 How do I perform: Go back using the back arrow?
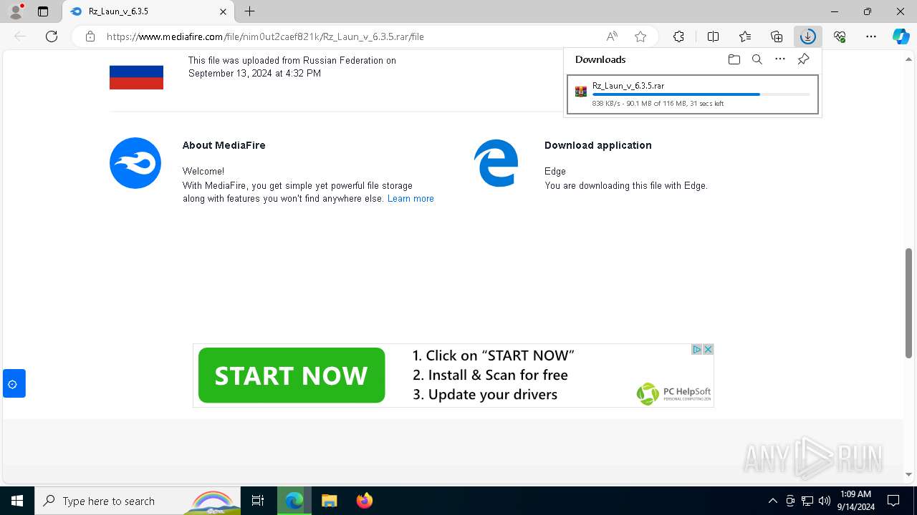[20, 36]
